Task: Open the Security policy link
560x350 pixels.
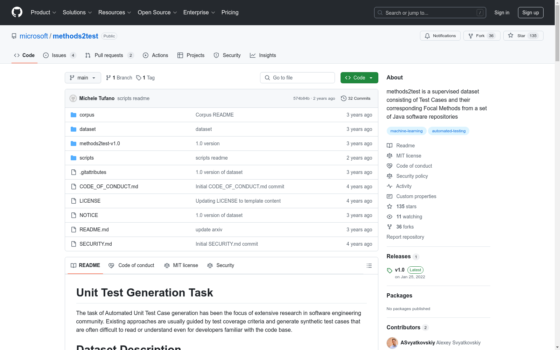Action: point(407,176)
